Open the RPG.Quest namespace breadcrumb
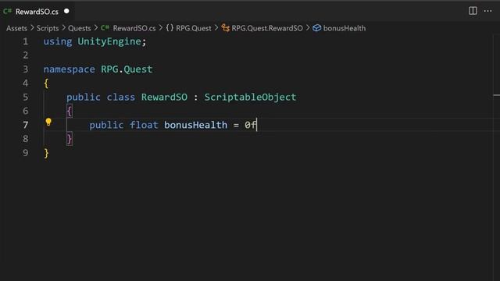Viewport: 500px width, 281px height. point(194,28)
